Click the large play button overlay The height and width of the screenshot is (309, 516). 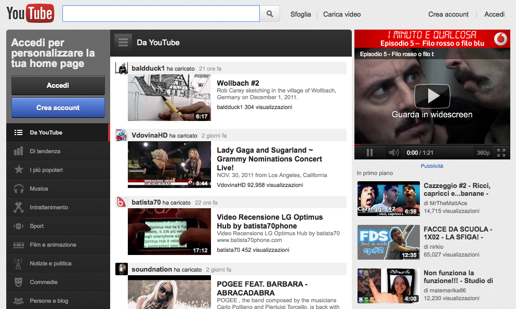(432, 96)
